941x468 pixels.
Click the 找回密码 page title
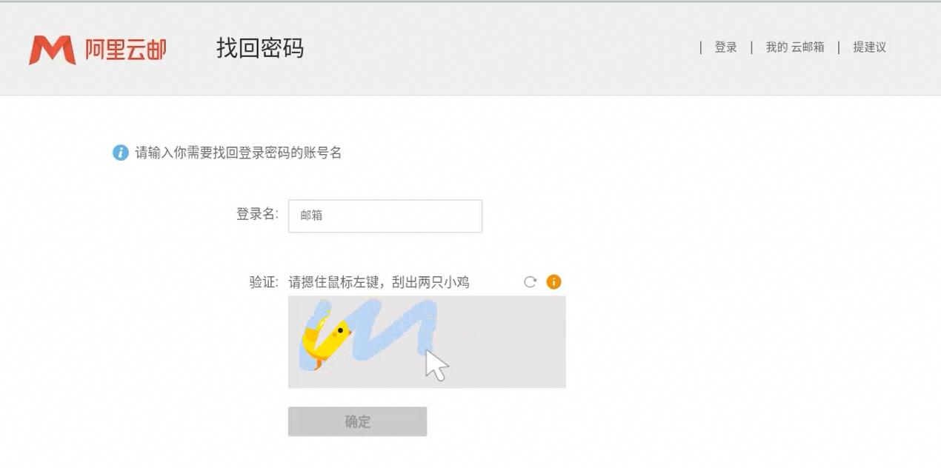260,48
